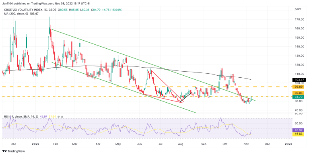Screen dimensions: 309x155
Task: Click the Sep label on time axis
Action: (x=204, y=144)
